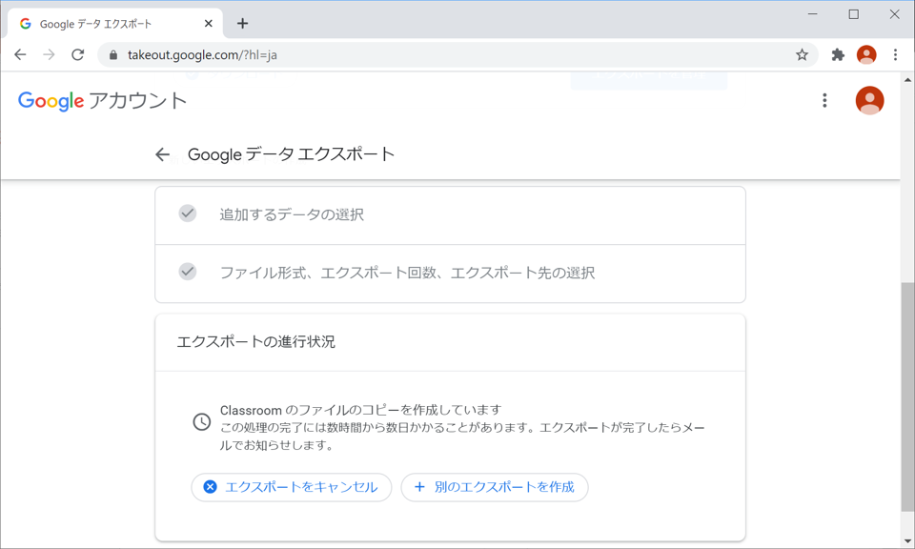Click the scrollbar down arrow
Viewport: 915px width, 549px height.
[907, 541]
